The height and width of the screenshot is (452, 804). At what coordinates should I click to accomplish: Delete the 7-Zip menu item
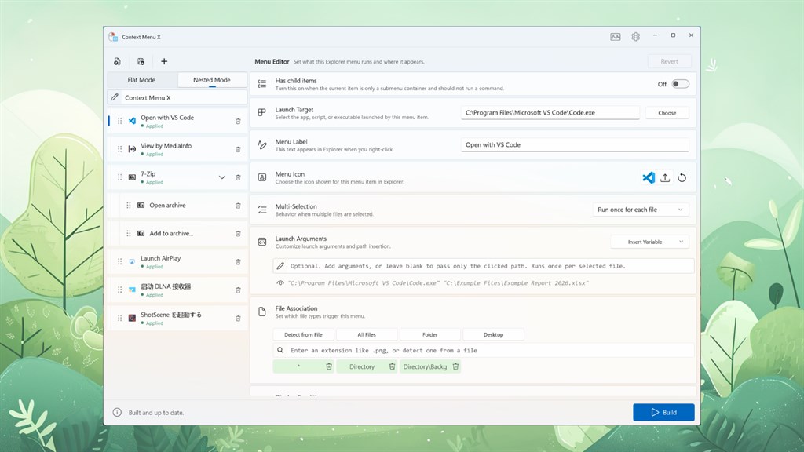coord(238,177)
